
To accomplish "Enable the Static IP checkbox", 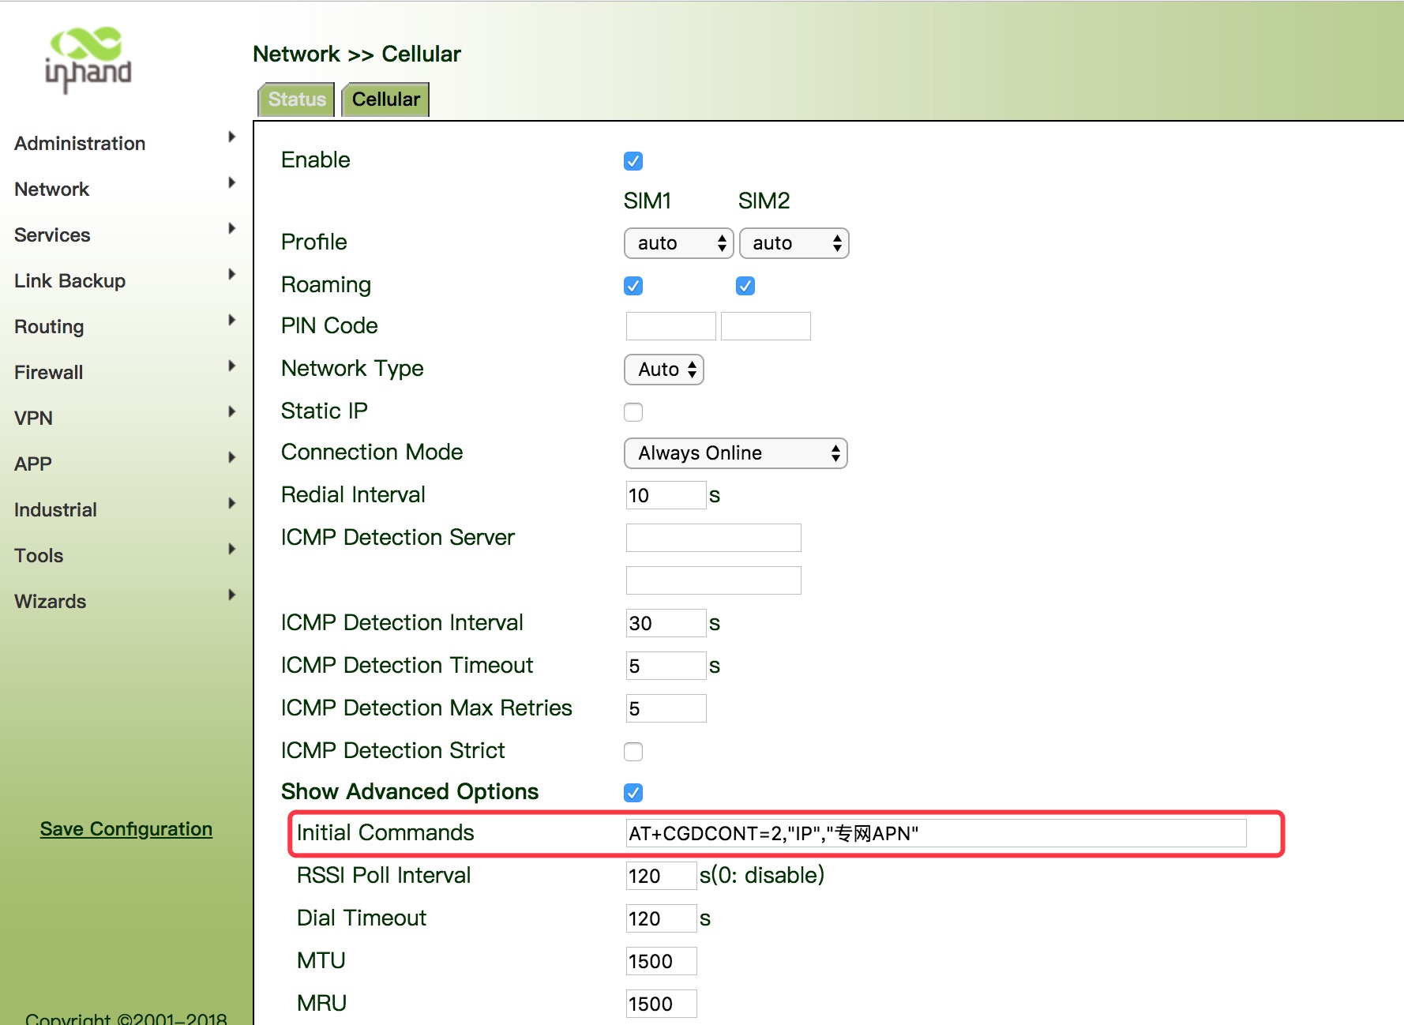I will pos(633,412).
